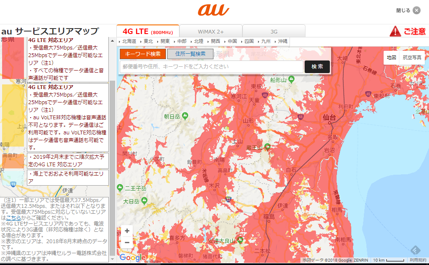Jump to the 北海道 region

[129, 41]
